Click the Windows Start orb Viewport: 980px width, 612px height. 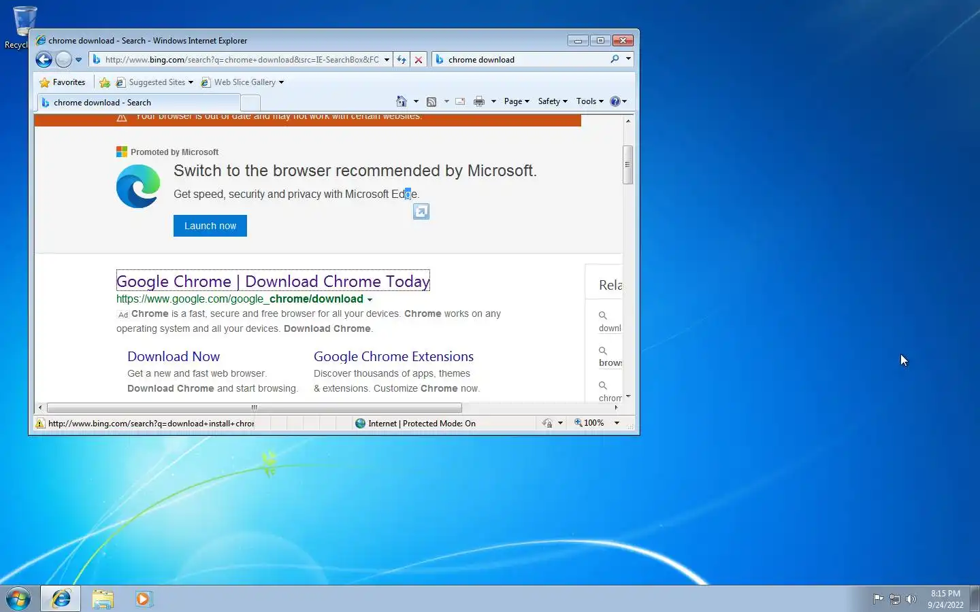[18, 599]
